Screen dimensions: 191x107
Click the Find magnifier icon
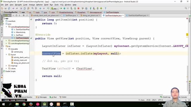[x=33, y=8]
